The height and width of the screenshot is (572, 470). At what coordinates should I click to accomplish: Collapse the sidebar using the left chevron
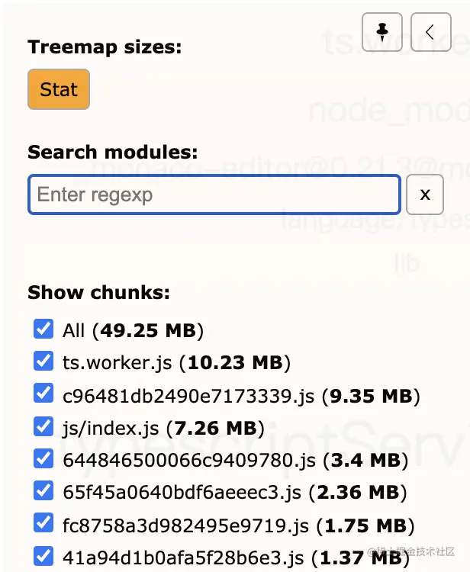[x=430, y=32]
